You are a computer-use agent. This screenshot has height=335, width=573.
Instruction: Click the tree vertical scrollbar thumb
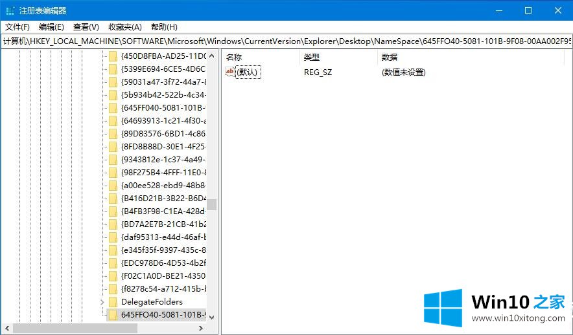(211, 204)
